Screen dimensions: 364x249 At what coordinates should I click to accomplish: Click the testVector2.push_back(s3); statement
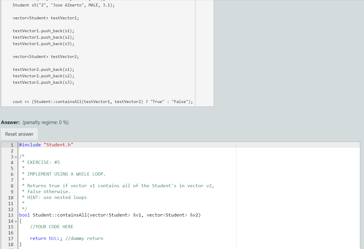[43, 82]
